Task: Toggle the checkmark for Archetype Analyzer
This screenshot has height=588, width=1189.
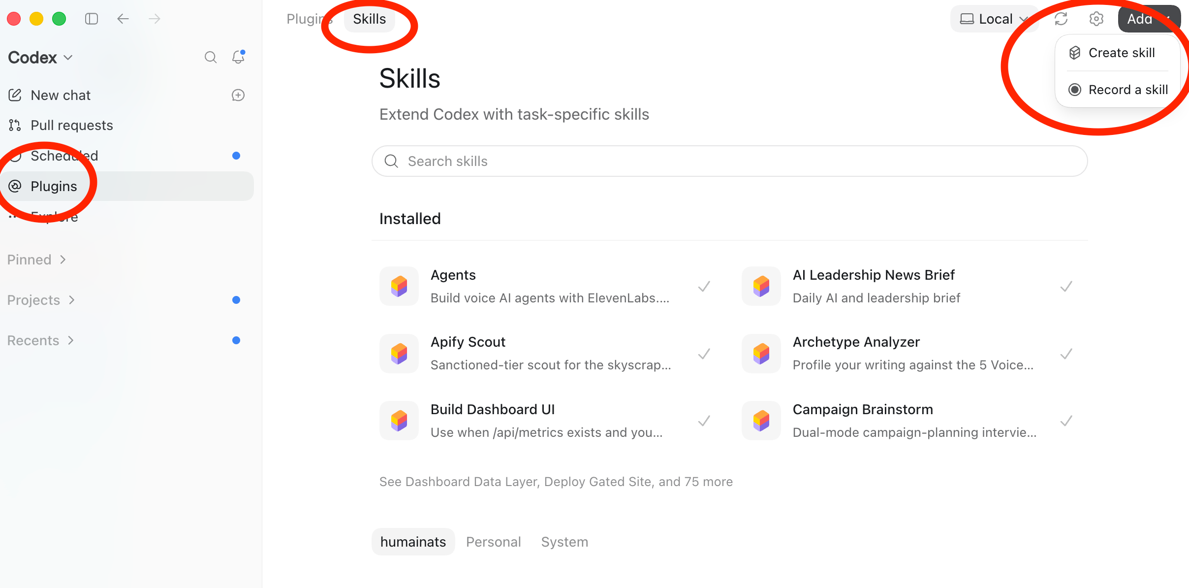Action: (x=1066, y=354)
